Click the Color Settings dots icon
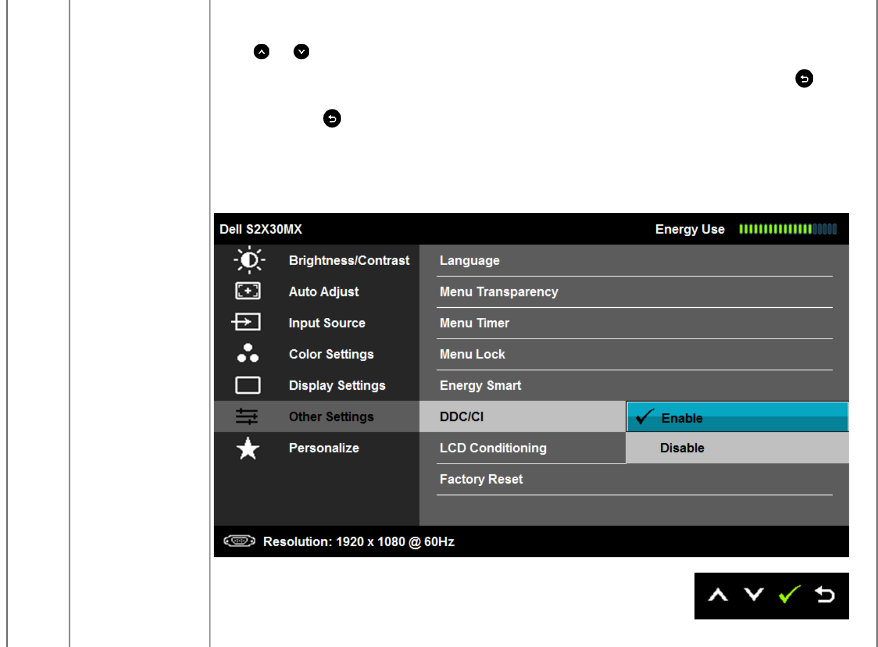The height and width of the screenshot is (647, 878). click(x=248, y=353)
